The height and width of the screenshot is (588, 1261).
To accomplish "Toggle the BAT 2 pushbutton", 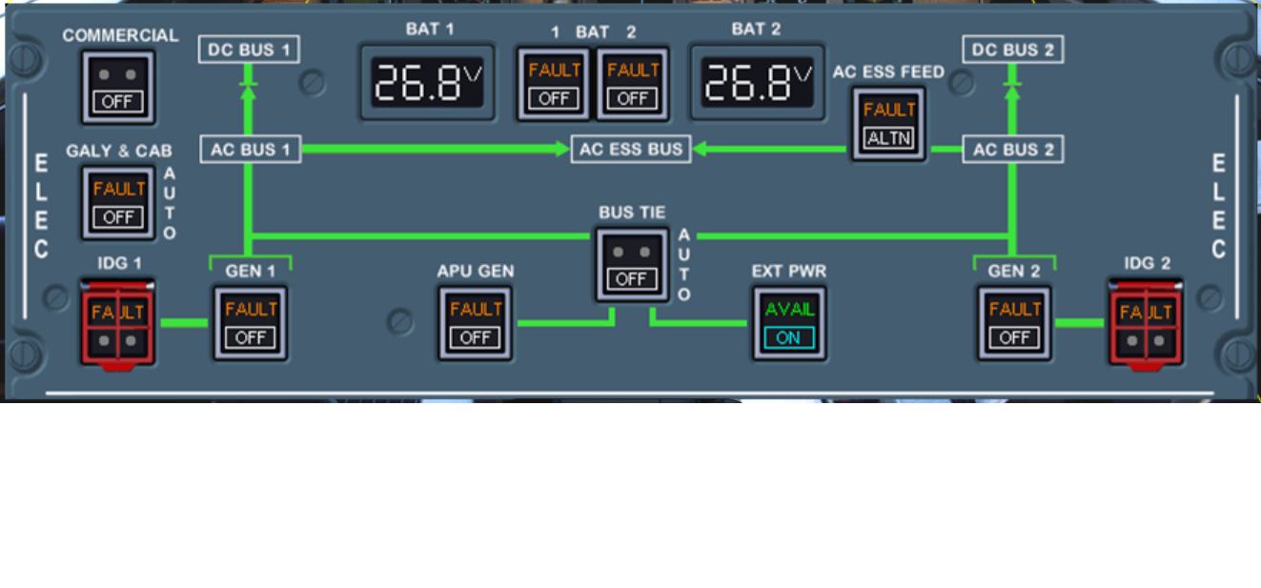I will click(633, 84).
